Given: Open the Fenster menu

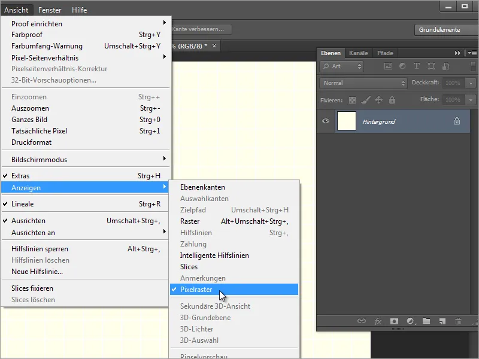Looking at the screenshot, I should click(50, 10).
